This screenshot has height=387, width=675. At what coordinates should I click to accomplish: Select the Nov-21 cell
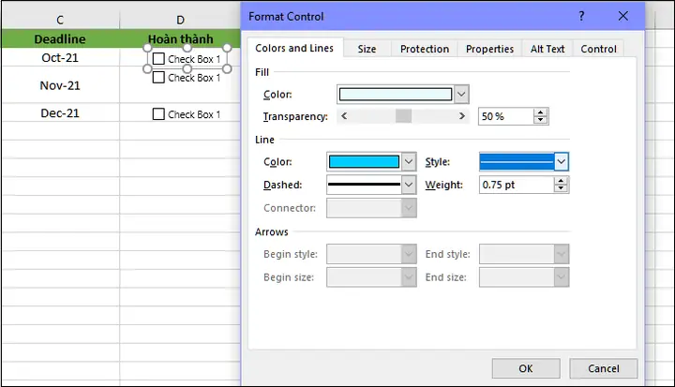[60, 85]
